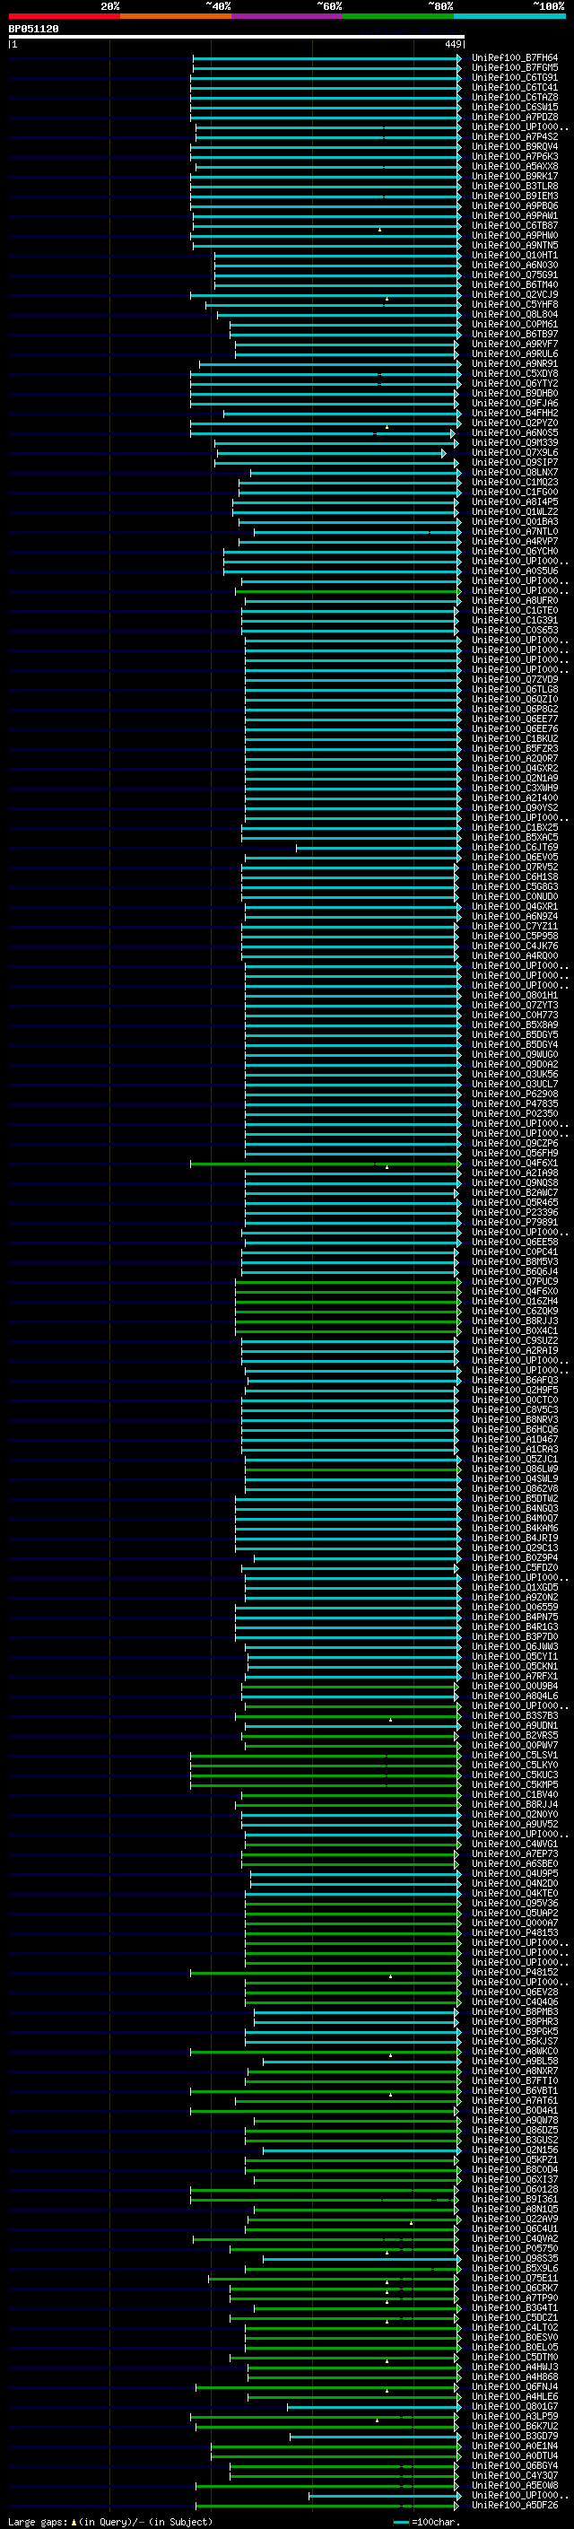Click label UniRef100_Q75G91
Image resolution: width=574 pixels, height=2529 pixels.
[x=515, y=275]
